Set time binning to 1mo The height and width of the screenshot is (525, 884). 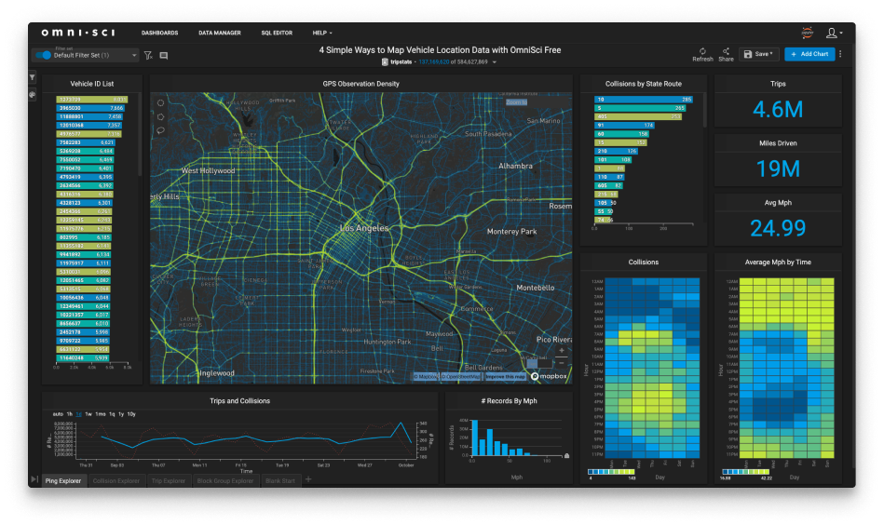tap(101, 414)
